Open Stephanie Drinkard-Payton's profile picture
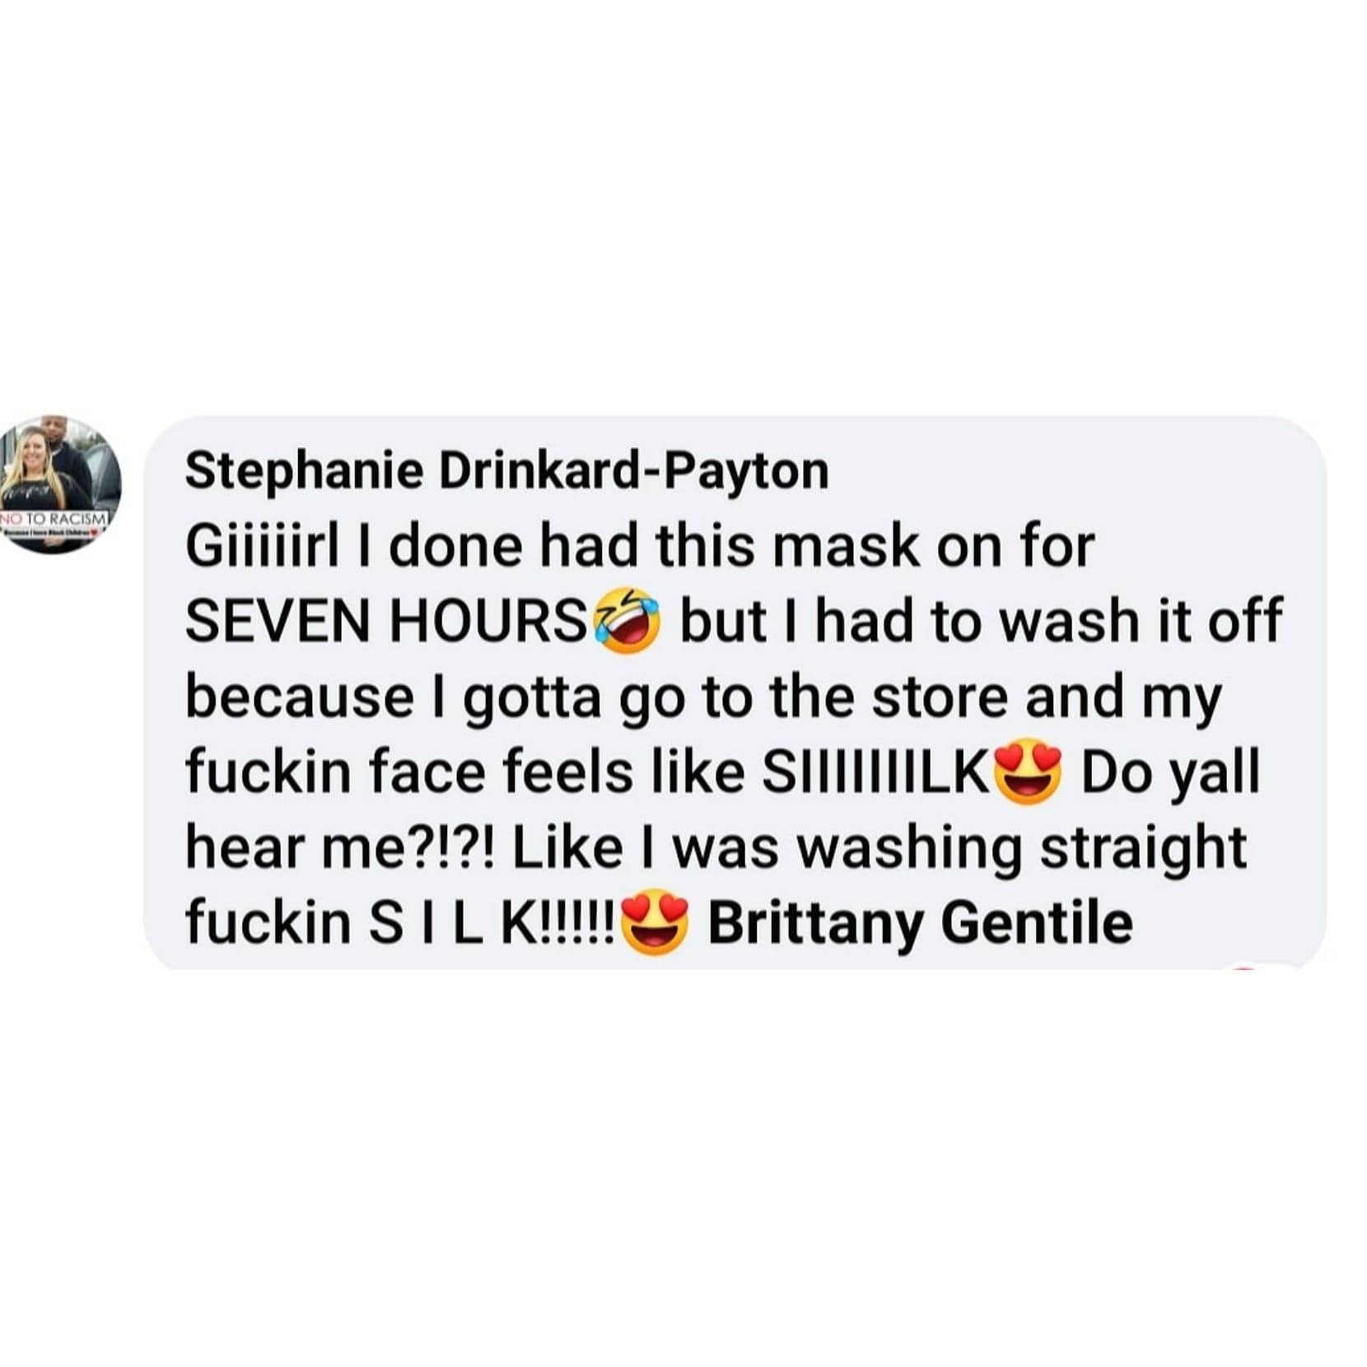Screen dimensions: 1367x1367 (x=59, y=484)
